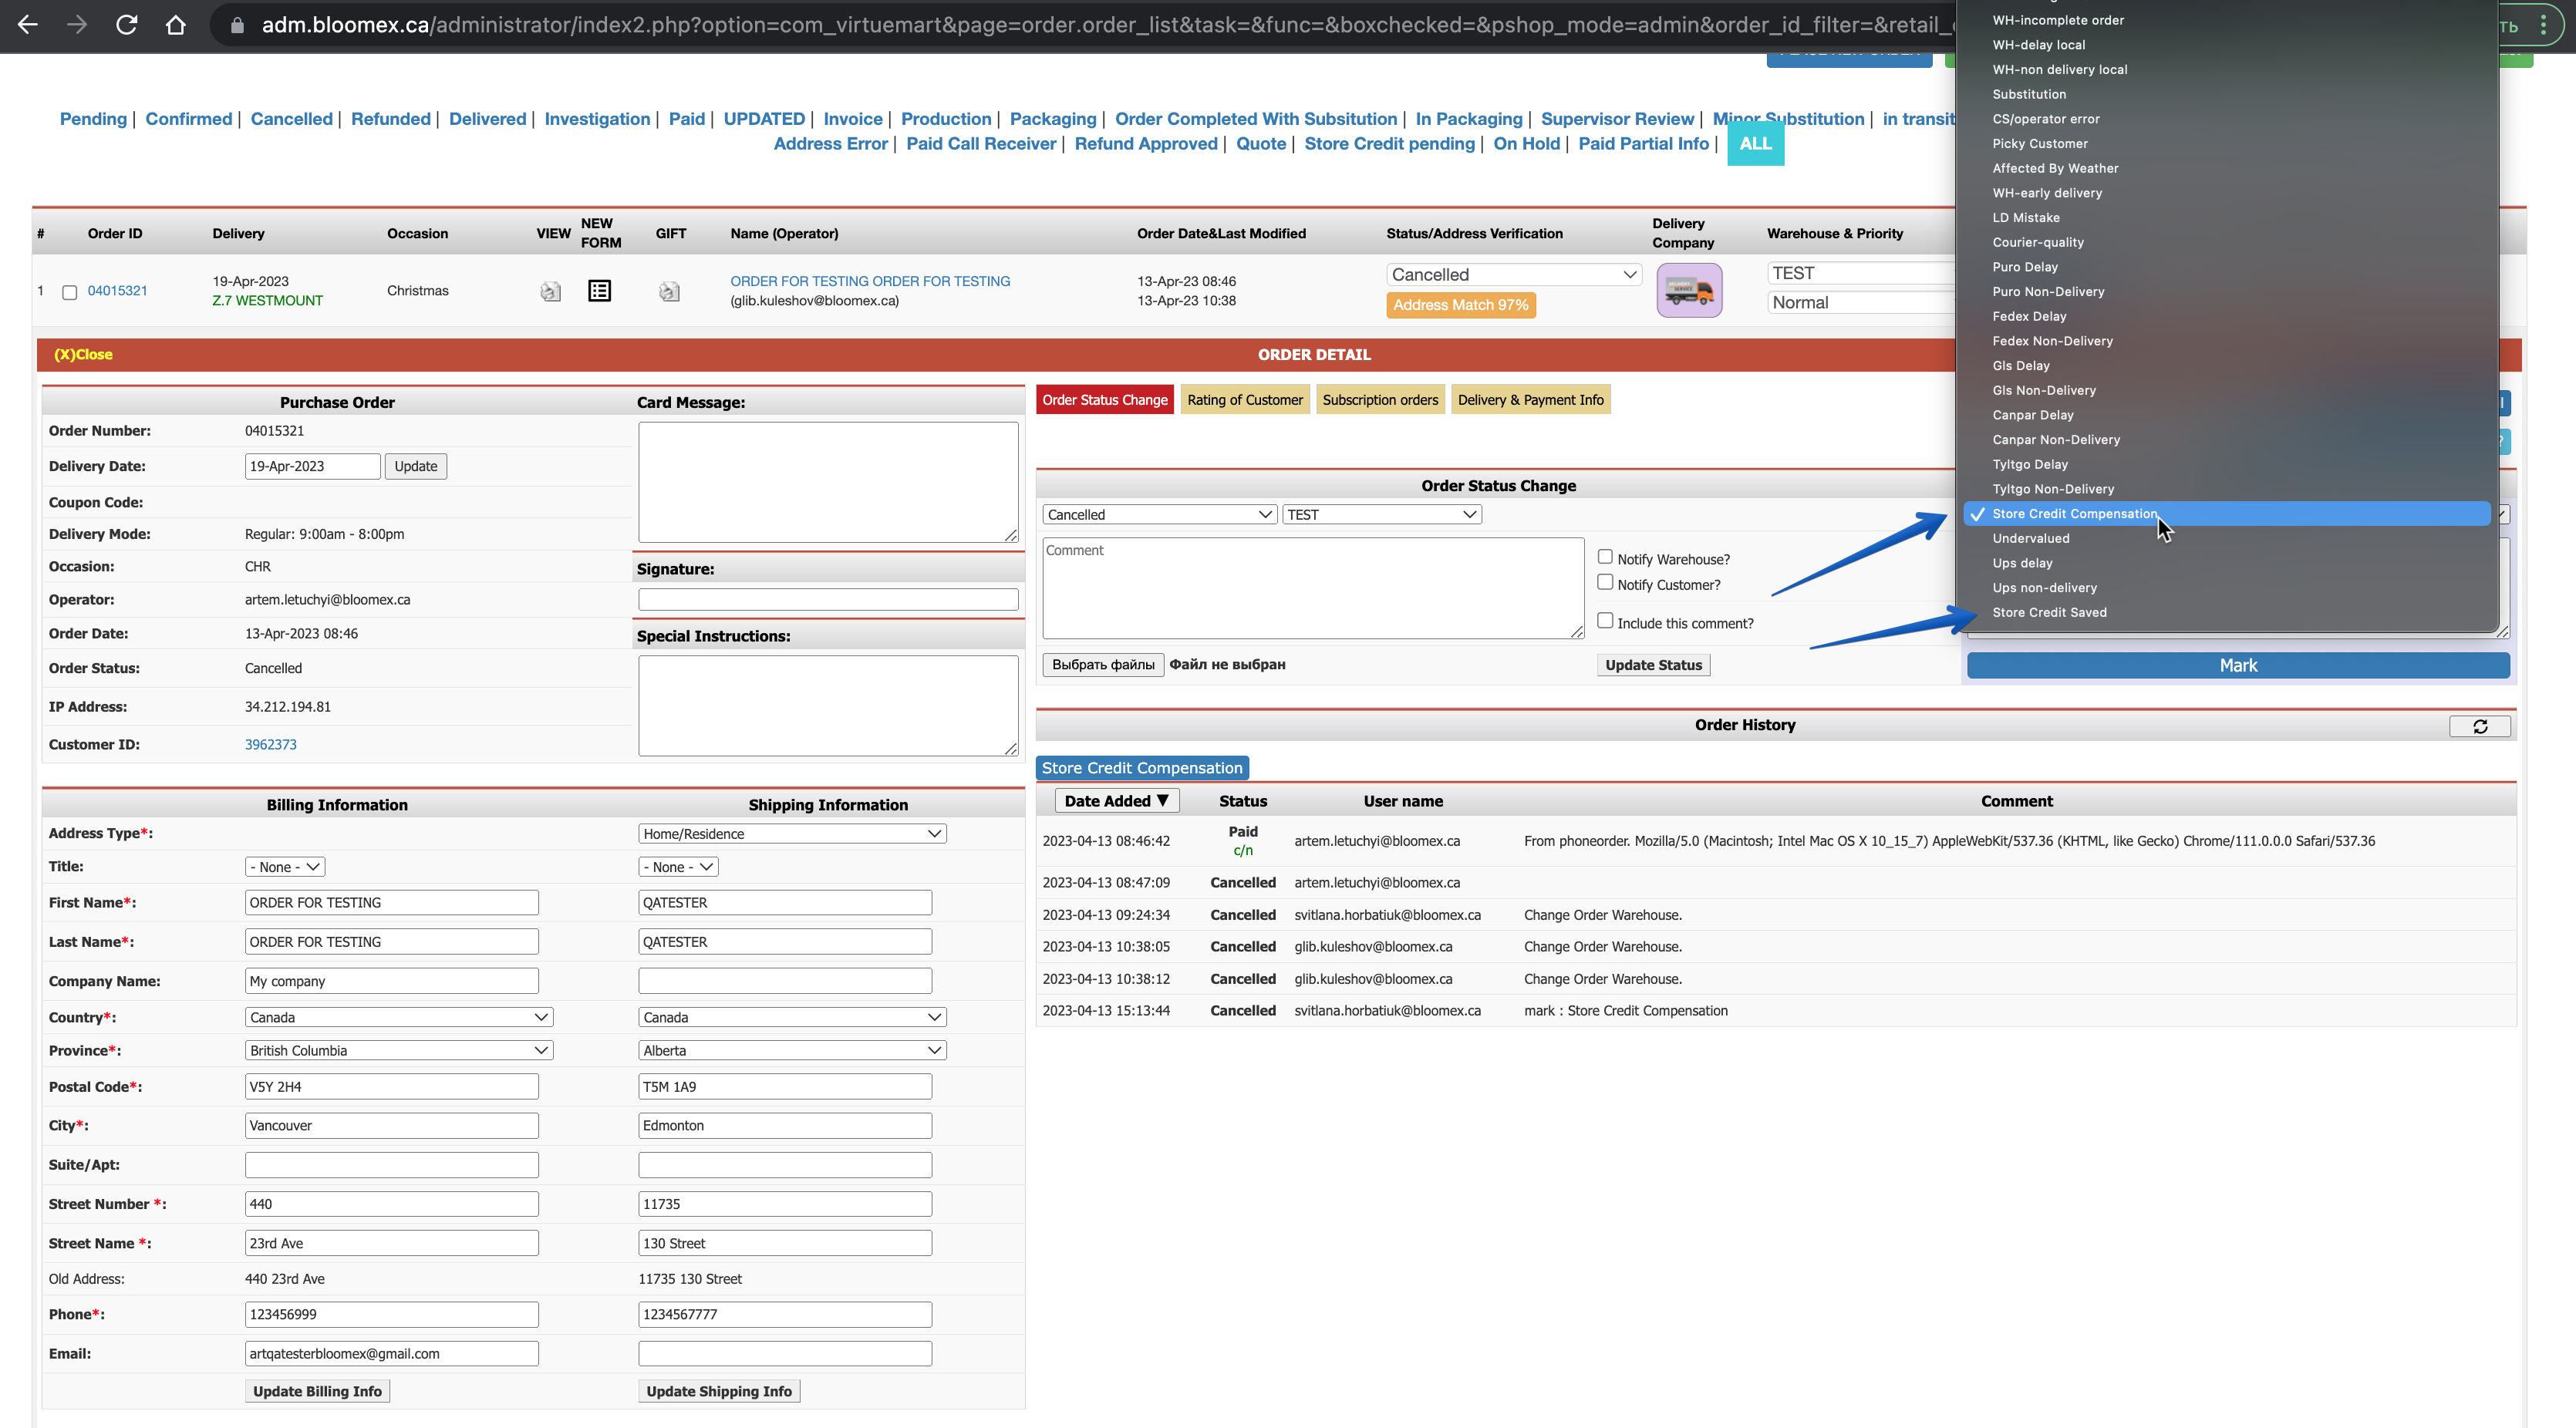Click the Comment text area
The image size is (2576, 1428).
1312,588
